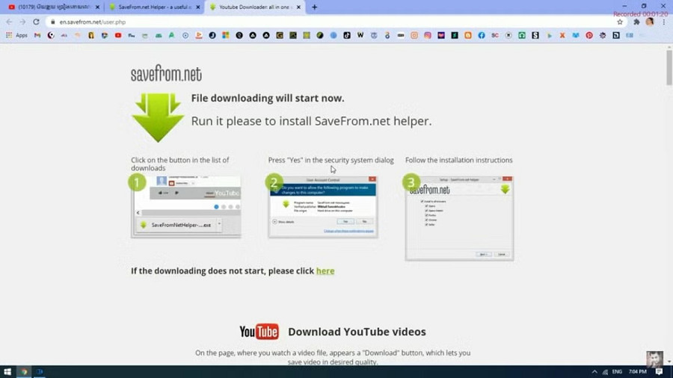Open the Windows Start menu
Screen dimensions: 673x378
click(7, 371)
